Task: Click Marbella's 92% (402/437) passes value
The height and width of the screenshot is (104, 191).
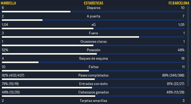Action: tap(13, 75)
